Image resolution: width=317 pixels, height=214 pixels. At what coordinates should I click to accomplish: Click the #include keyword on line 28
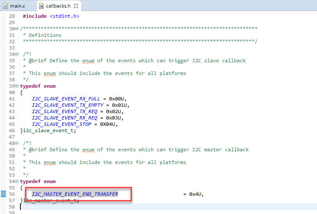(x=35, y=16)
